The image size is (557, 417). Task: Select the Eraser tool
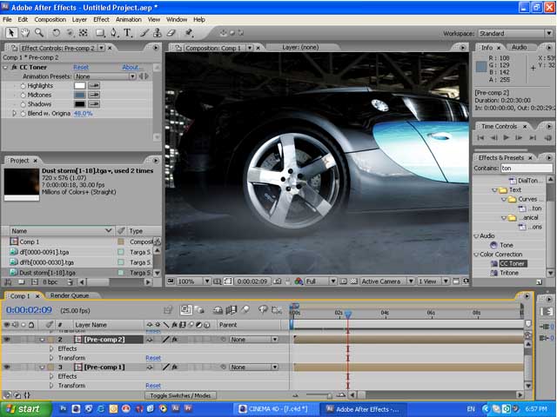tap(171, 33)
